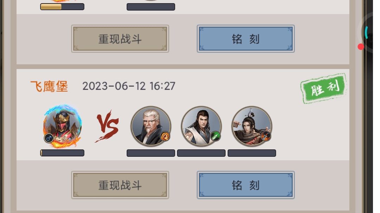Click the 飞鹰堡 location name
The height and width of the screenshot is (213, 380).
pyautogui.click(x=49, y=86)
